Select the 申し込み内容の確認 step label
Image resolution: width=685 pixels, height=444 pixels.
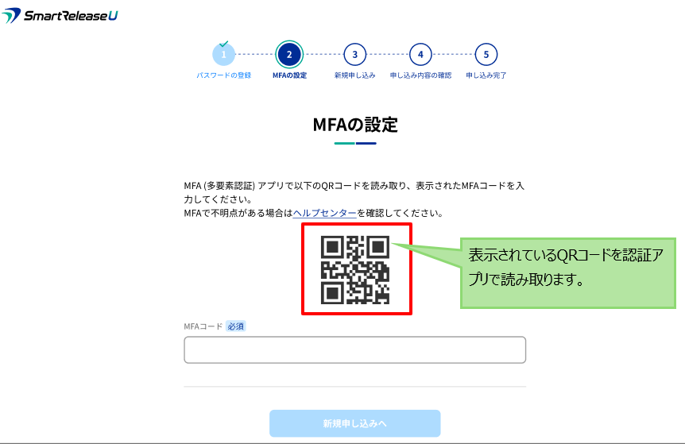point(420,75)
